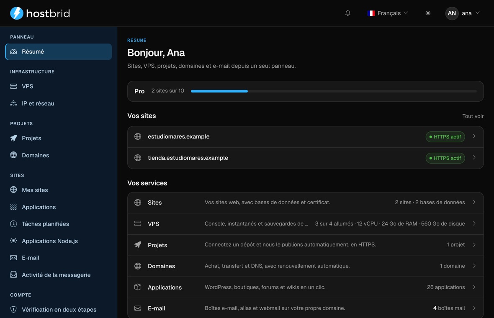Image resolution: width=494 pixels, height=318 pixels.
Task: Open the Sites service row chevron
Action: pyautogui.click(x=474, y=202)
